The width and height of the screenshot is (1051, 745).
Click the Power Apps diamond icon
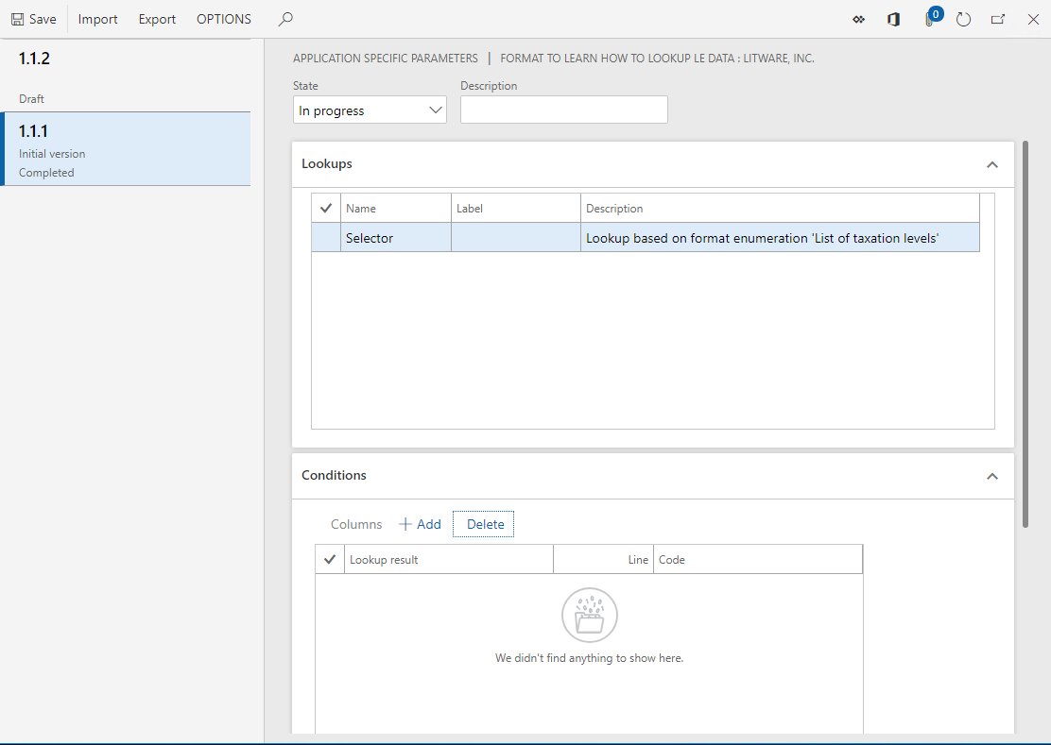tap(858, 20)
